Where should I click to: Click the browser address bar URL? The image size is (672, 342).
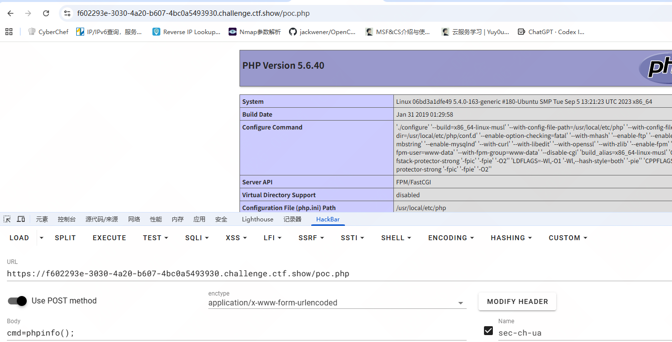193,13
